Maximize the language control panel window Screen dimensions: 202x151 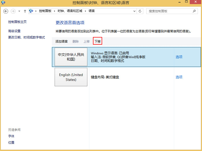(x=186, y=2)
